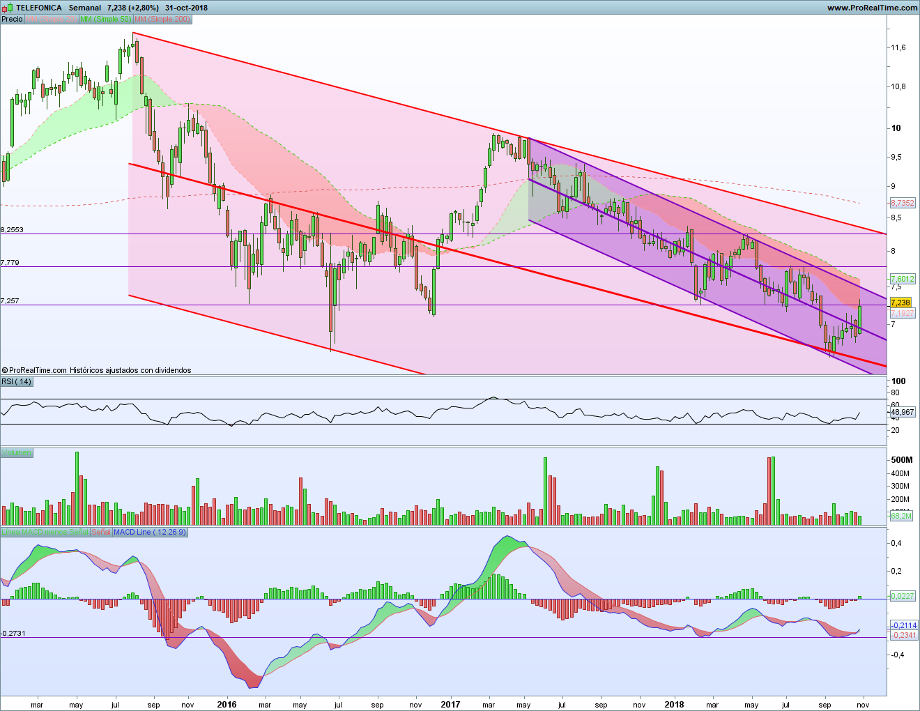
Task: Click the Señal indicator label
Action: point(101,533)
